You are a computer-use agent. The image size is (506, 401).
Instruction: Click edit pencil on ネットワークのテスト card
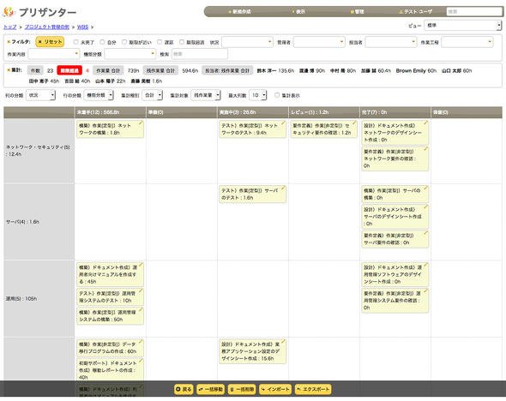[x=283, y=123]
